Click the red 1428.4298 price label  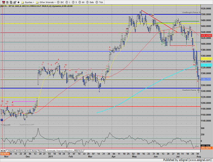click(206, 36)
